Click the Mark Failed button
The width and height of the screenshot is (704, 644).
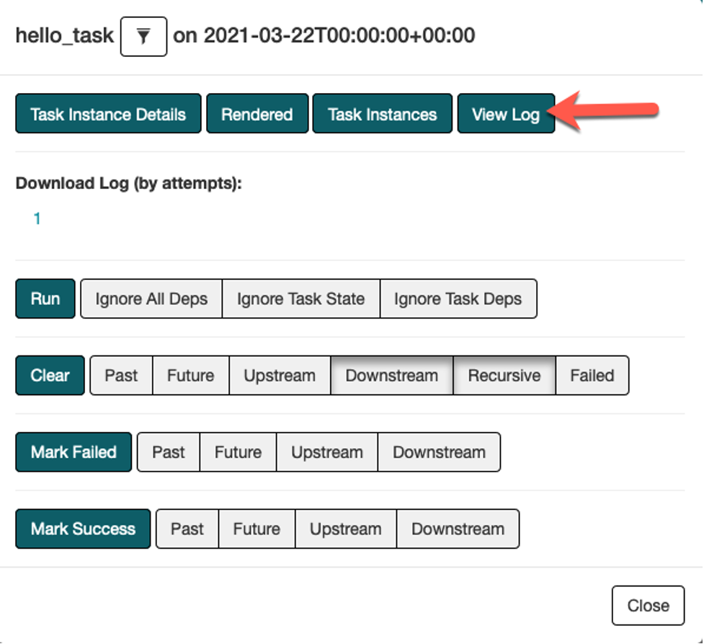(73, 452)
